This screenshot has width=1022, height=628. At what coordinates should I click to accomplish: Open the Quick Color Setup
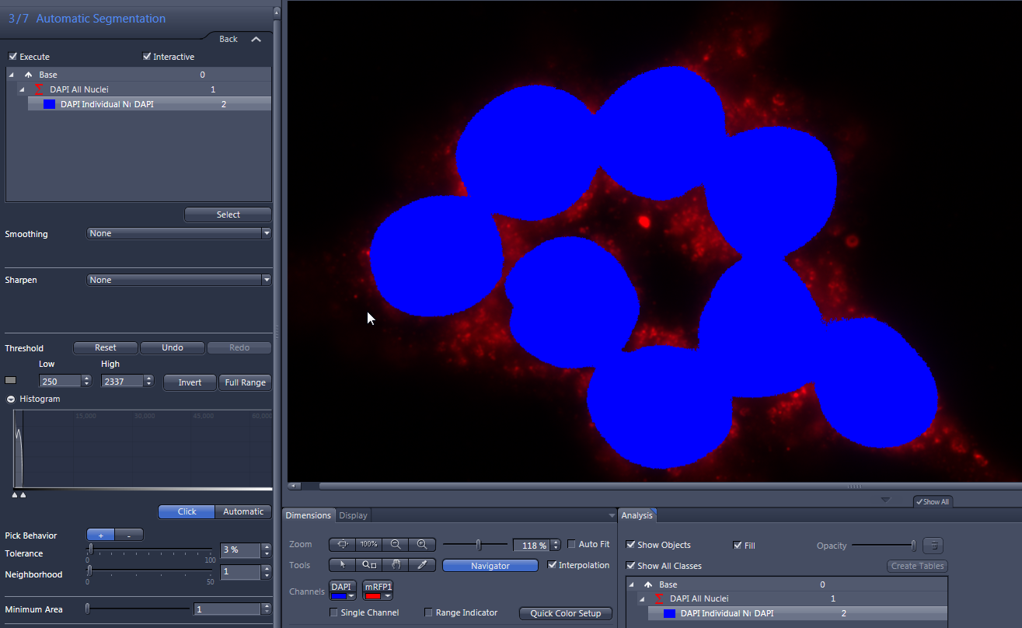point(565,612)
